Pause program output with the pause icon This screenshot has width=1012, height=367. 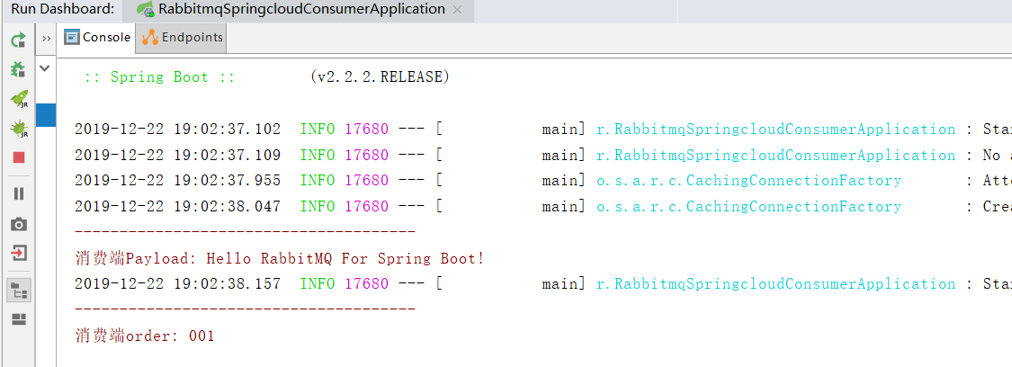(19, 193)
